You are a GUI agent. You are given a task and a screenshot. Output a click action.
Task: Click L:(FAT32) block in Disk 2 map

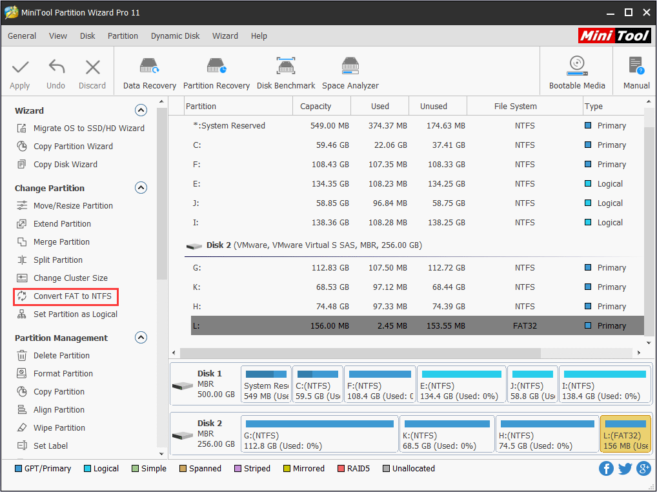pyautogui.click(x=625, y=434)
